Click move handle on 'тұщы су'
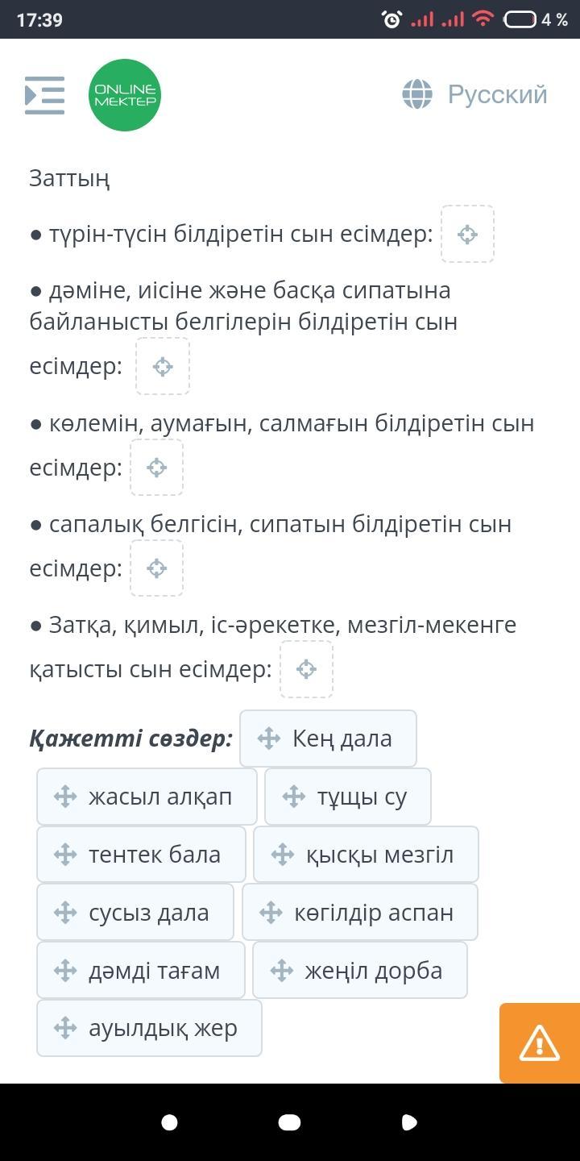The width and height of the screenshot is (580, 1161). (294, 797)
